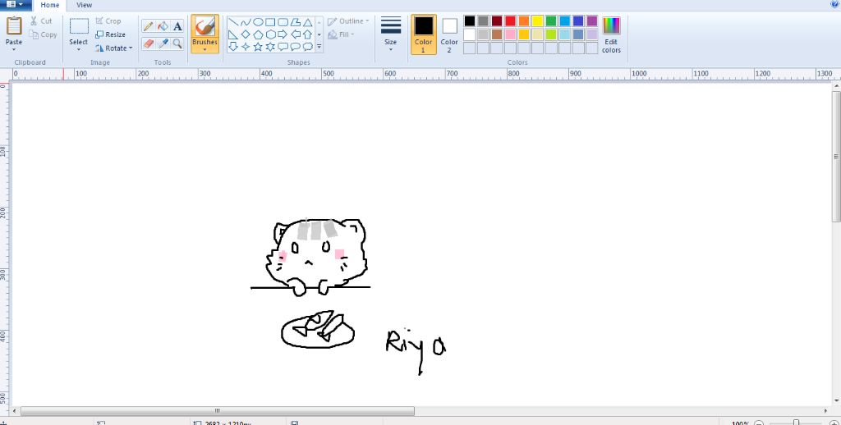Screen dimensions: 841x425
Task: Click the horizontal scrollbar thumb
Action: pyautogui.click(x=217, y=411)
